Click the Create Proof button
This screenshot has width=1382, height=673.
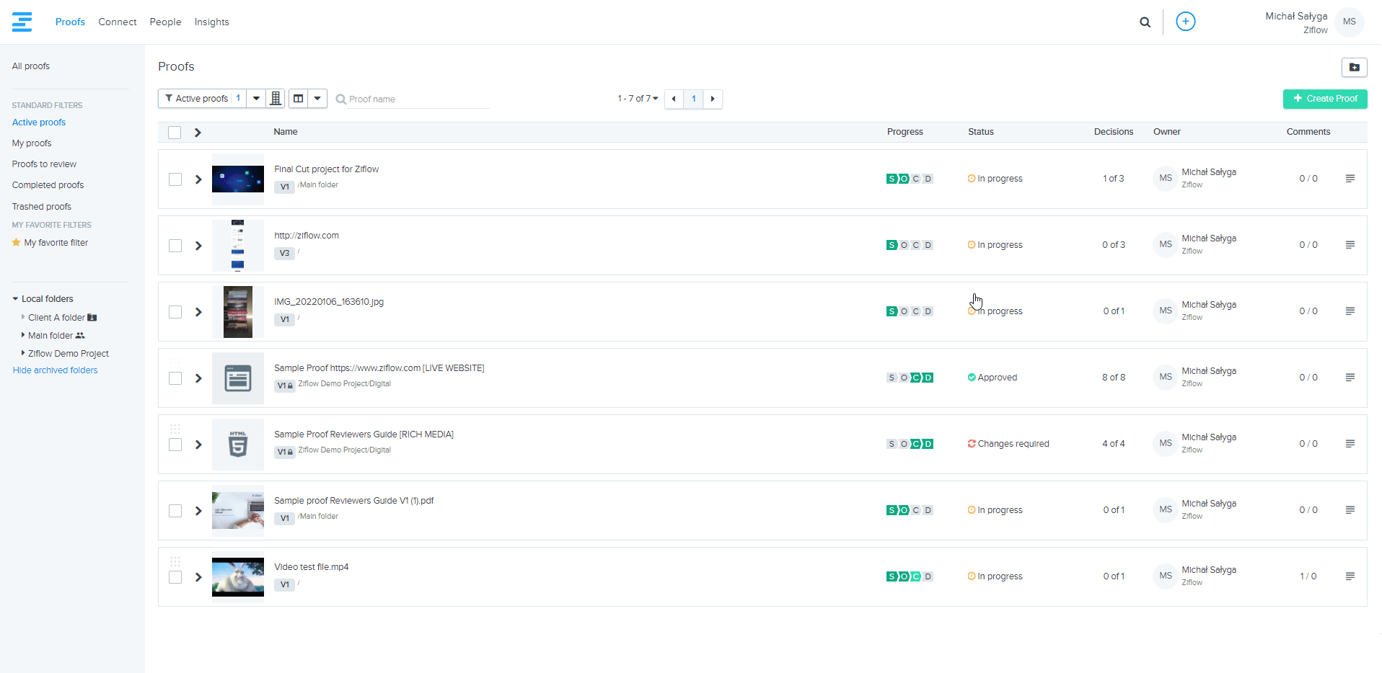1325,99
